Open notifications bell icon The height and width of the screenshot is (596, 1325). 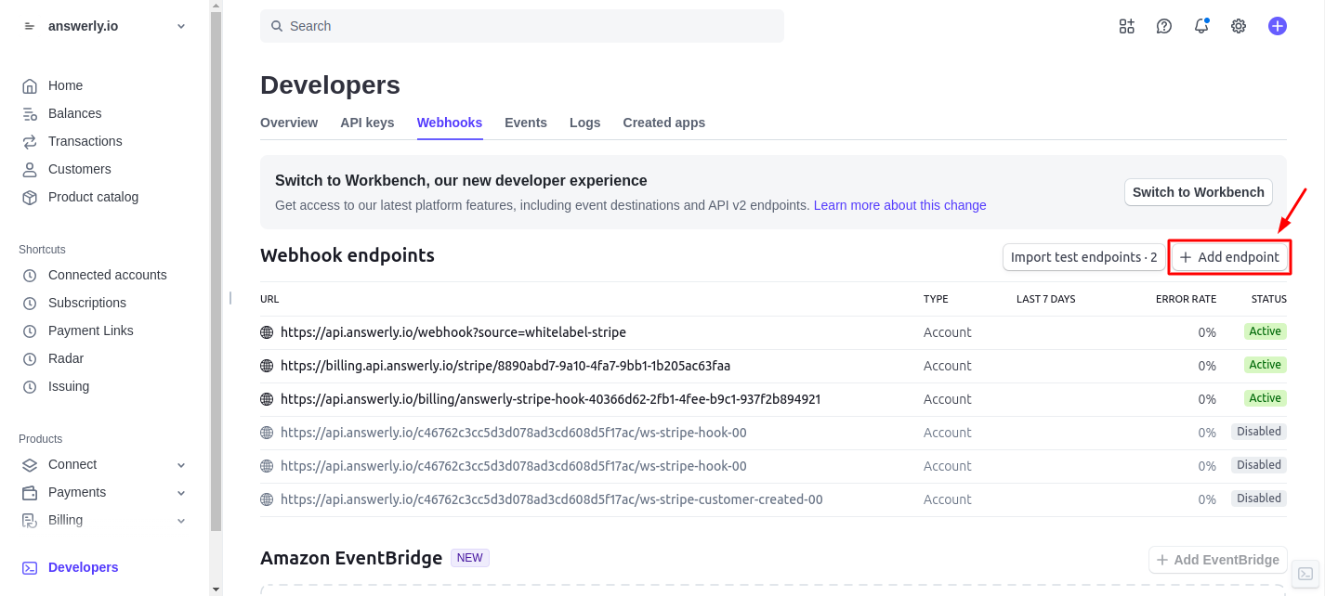click(x=1201, y=26)
